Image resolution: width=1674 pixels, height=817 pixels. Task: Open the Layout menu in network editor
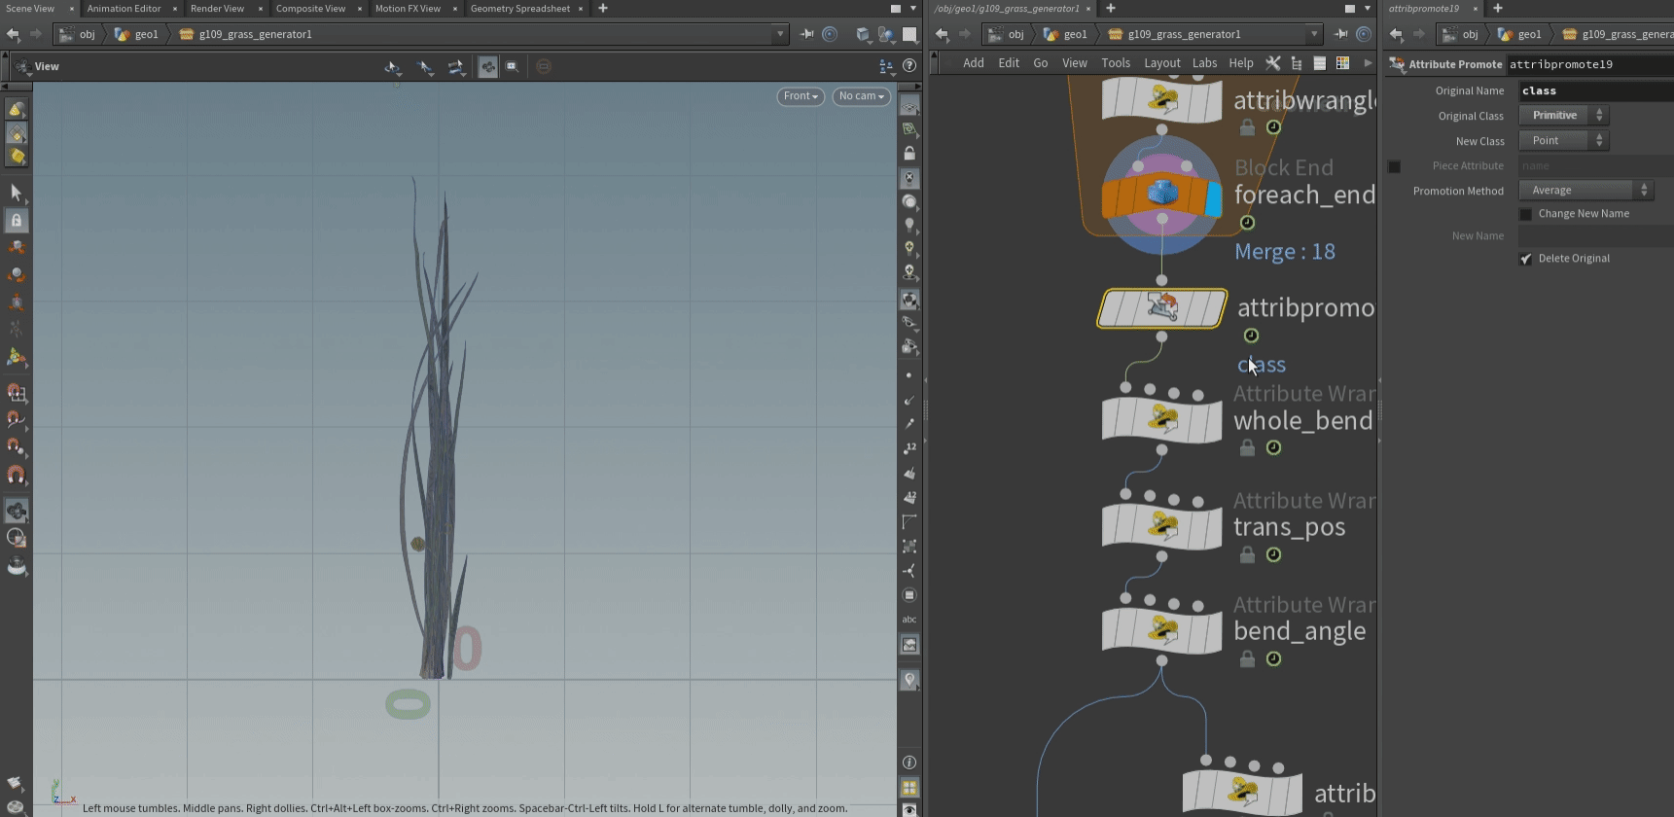point(1161,63)
